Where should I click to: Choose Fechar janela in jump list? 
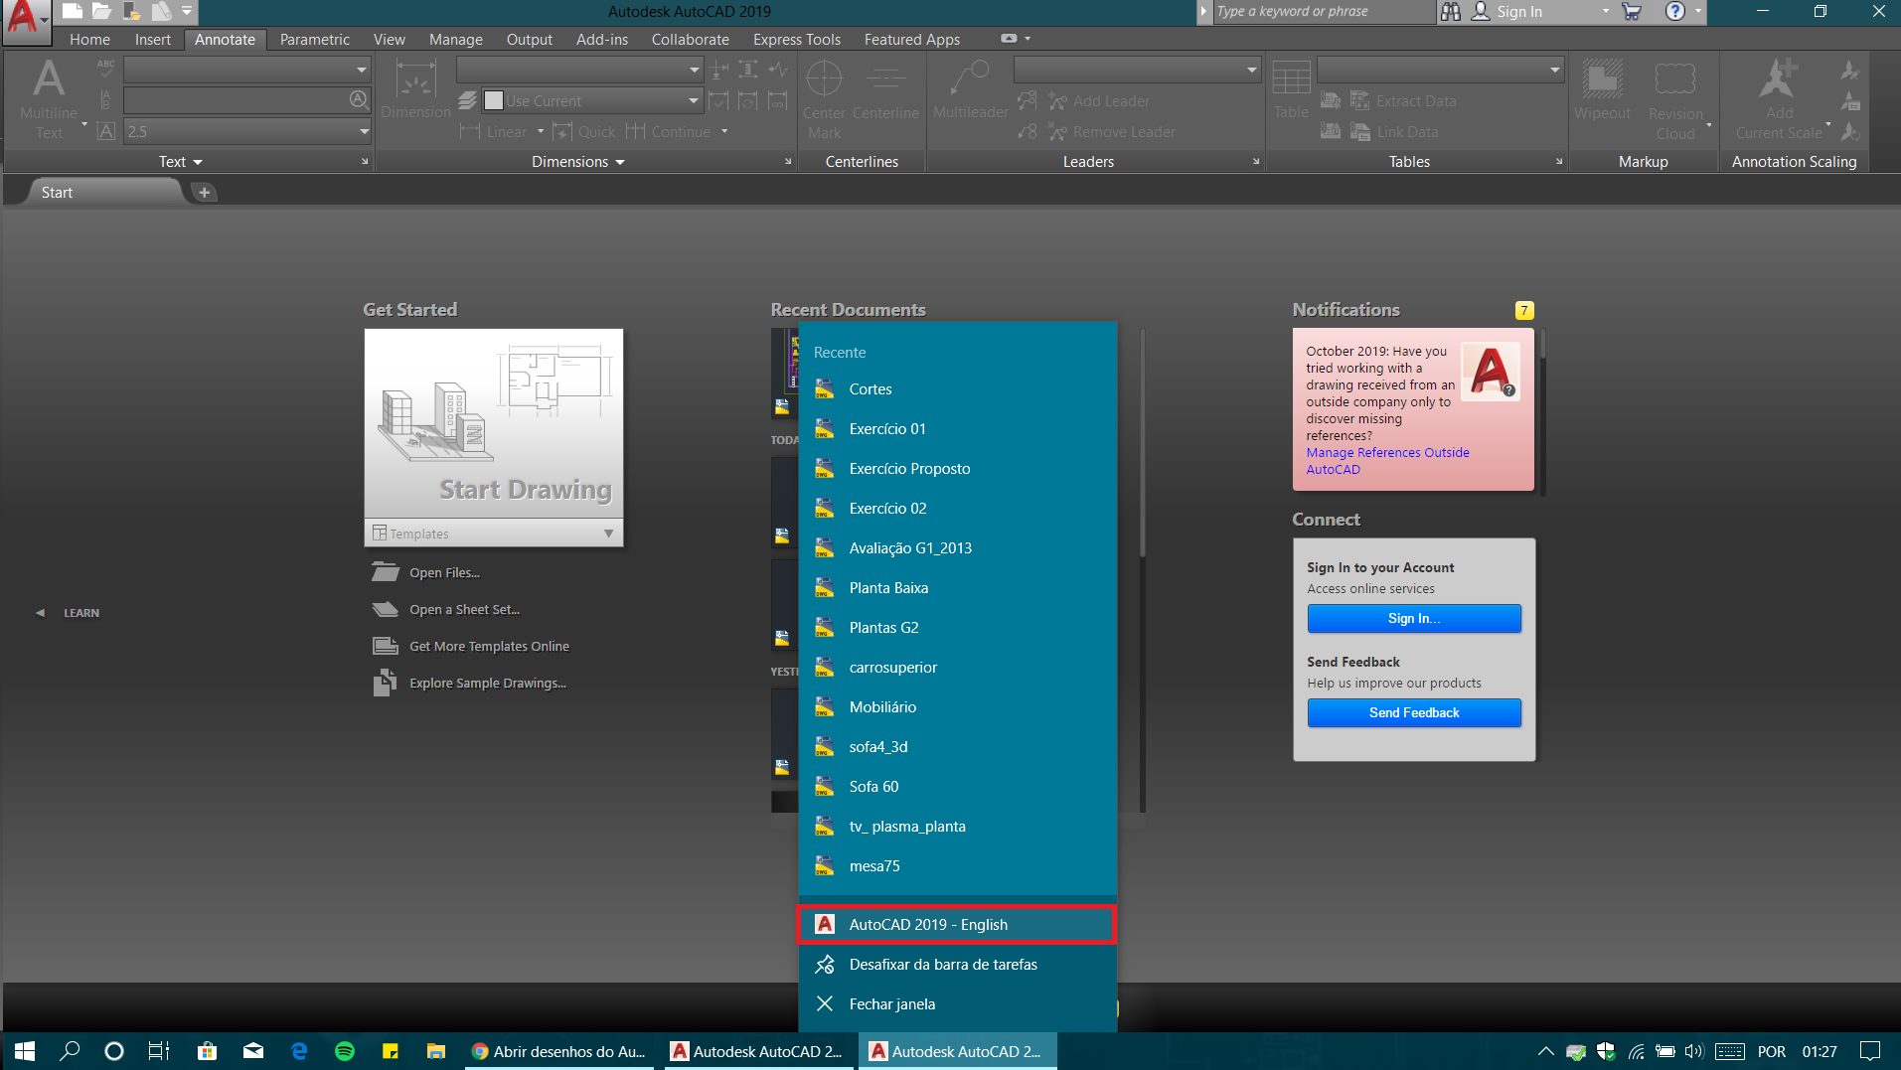tap(957, 1004)
